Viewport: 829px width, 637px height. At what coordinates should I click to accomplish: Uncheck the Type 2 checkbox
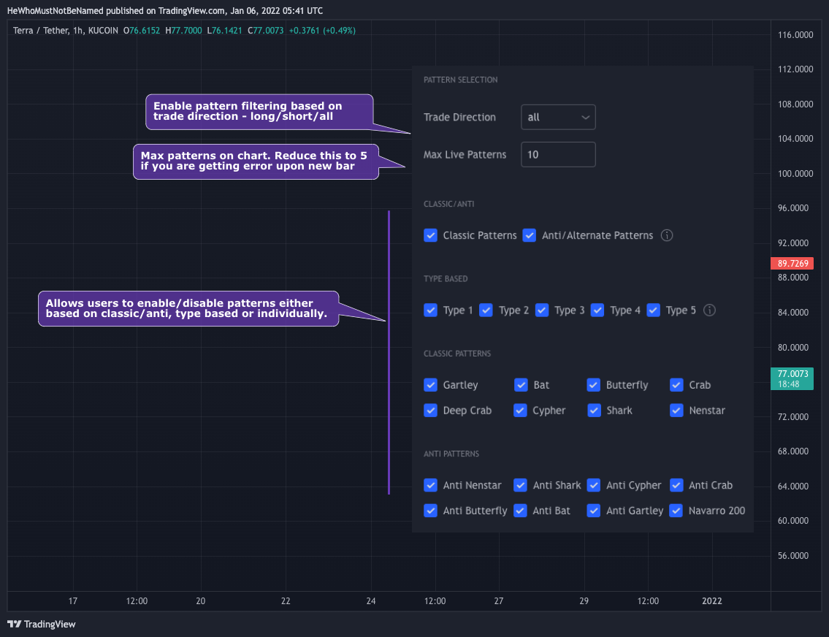click(x=486, y=310)
